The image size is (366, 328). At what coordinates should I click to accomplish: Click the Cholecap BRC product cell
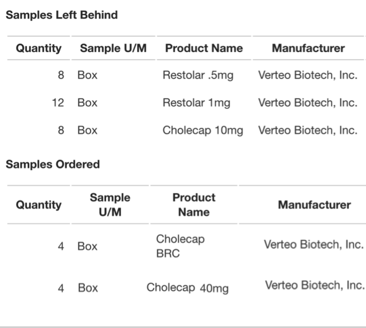pyautogui.click(x=180, y=246)
